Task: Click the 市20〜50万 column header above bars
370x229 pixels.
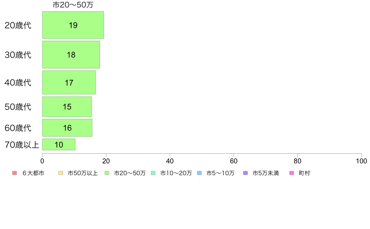Action: coord(73,5)
